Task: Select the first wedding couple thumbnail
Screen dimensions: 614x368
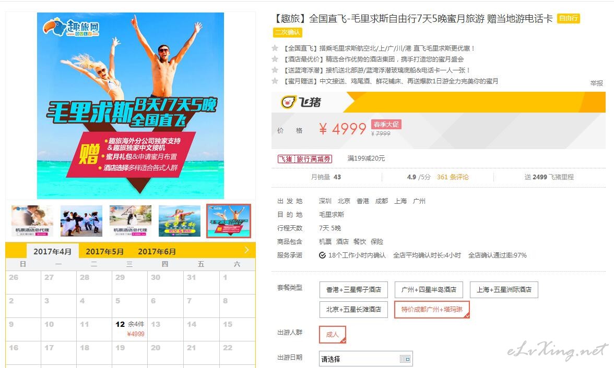Action: (32, 221)
